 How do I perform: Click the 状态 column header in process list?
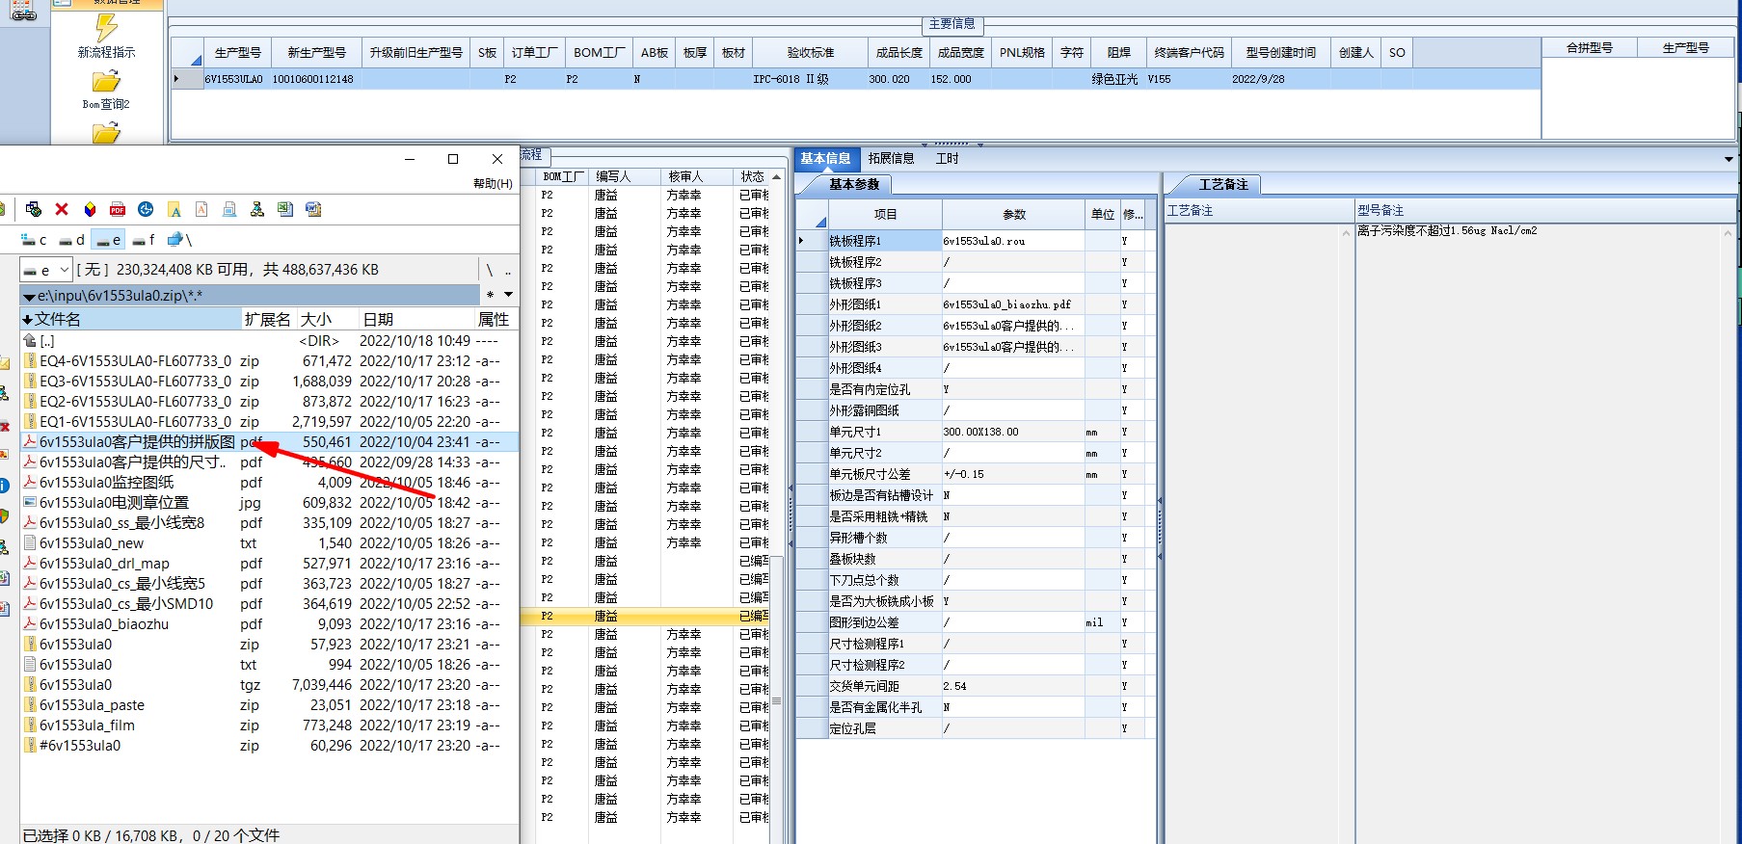point(752,176)
